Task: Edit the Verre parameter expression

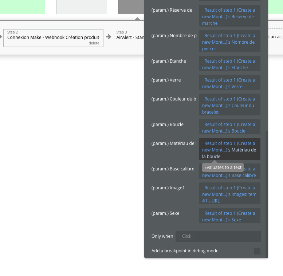Action: coord(229,82)
